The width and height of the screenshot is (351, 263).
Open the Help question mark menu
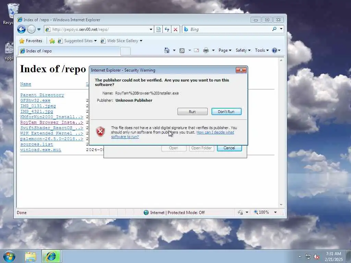tap(276, 50)
